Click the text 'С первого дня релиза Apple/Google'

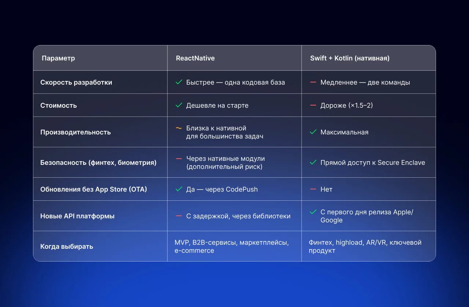tap(367, 216)
